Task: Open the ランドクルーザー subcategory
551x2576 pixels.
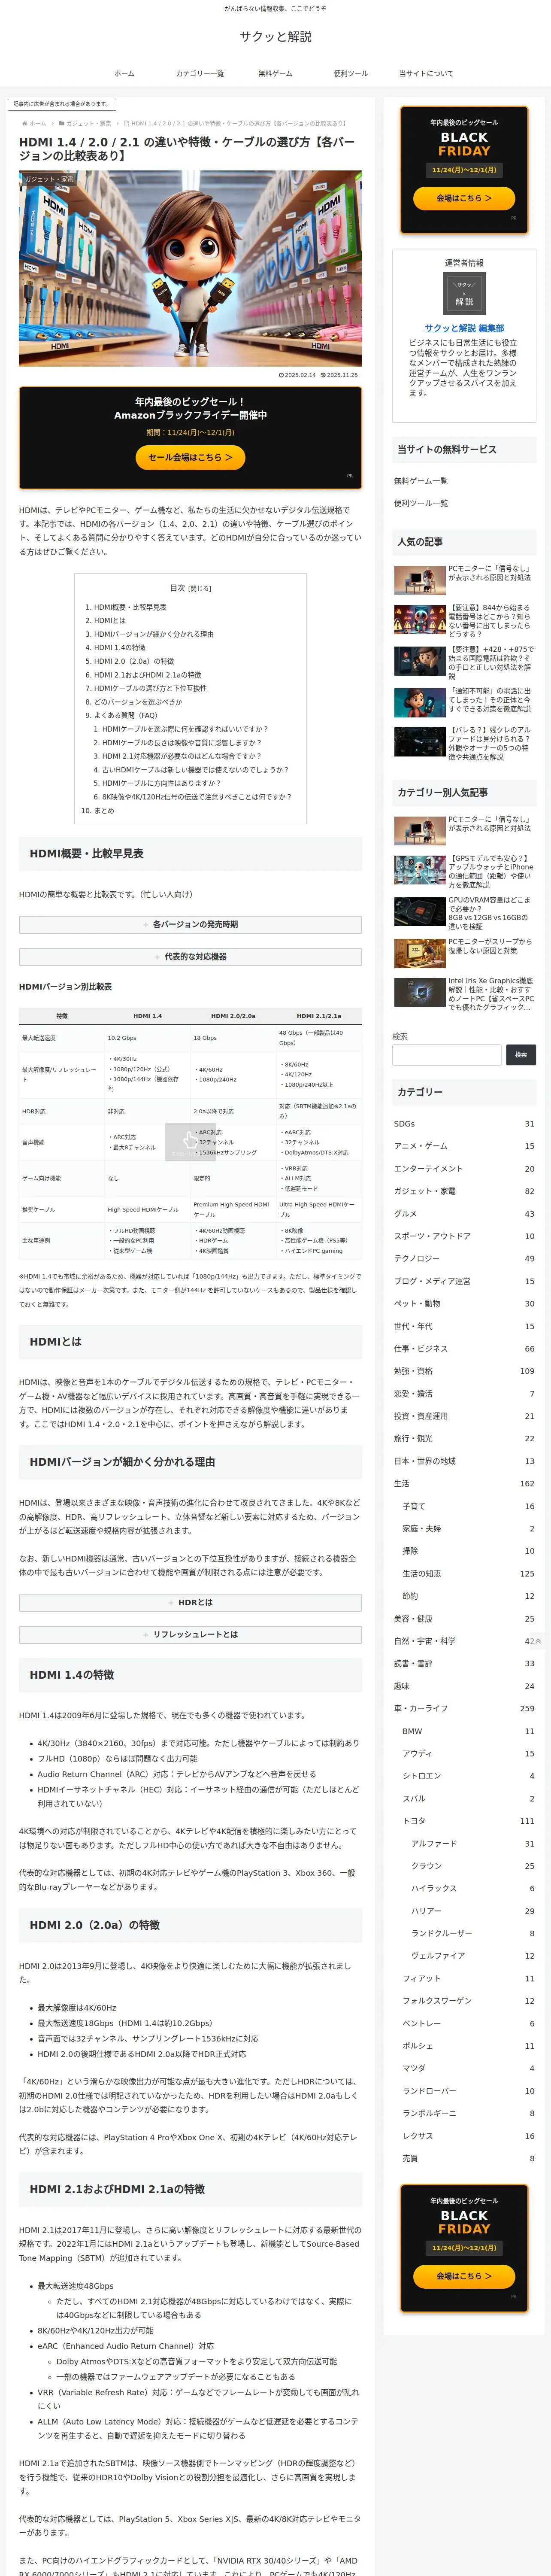Action: coord(472,1934)
